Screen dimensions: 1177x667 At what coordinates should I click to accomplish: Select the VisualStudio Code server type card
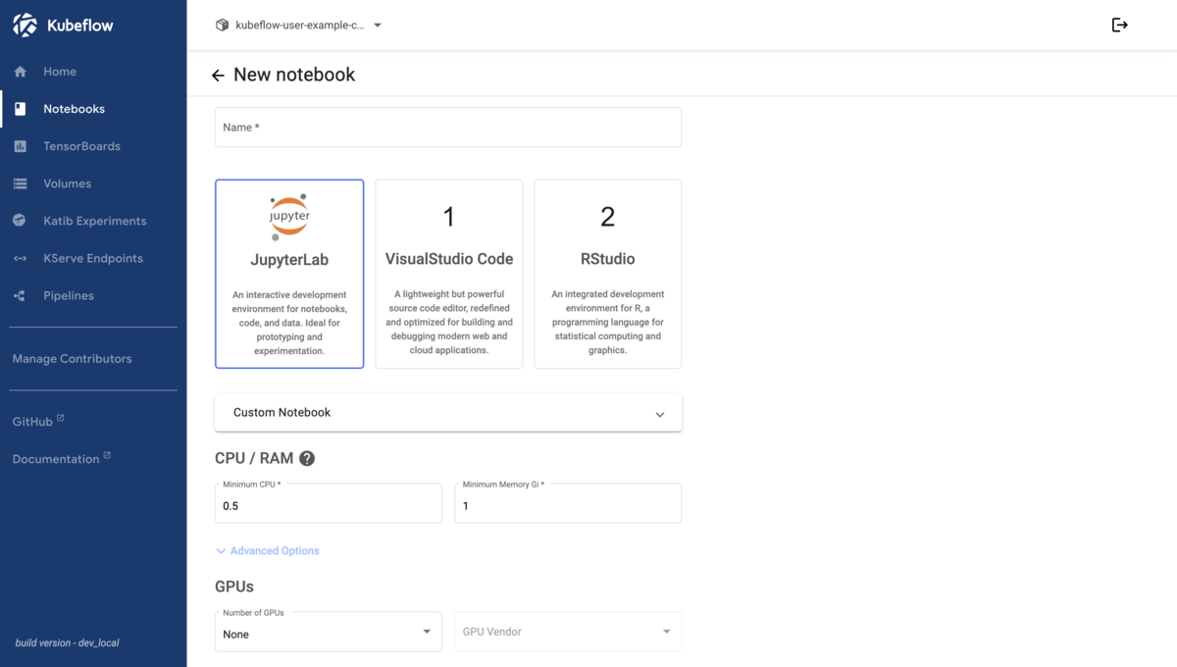pos(449,274)
